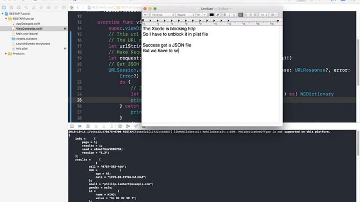Open the Debug navigator icon
The width and height of the screenshot is (360, 202).
coord(49,7)
